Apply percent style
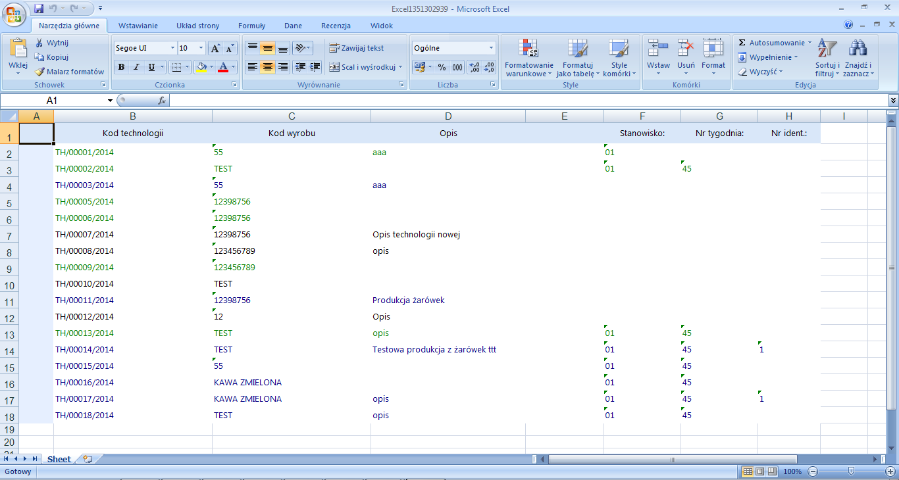Image resolution: width=899 pixels, height=480 pixels. (x=442, y=67)
